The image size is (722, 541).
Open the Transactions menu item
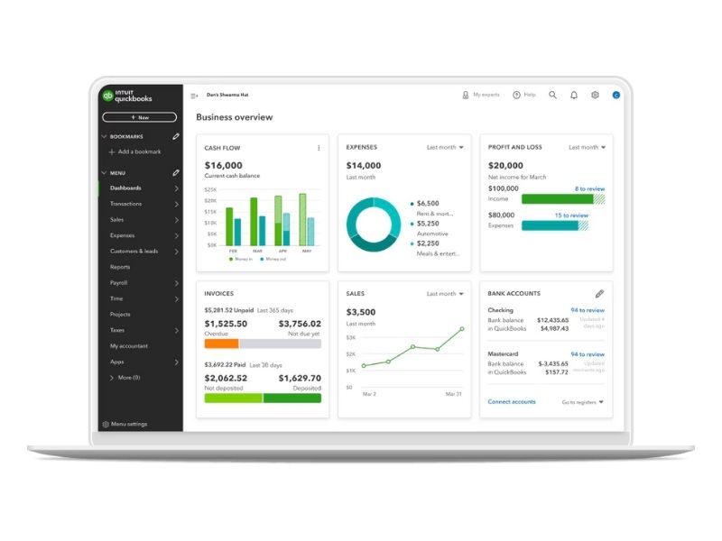[x=125, y=204]
